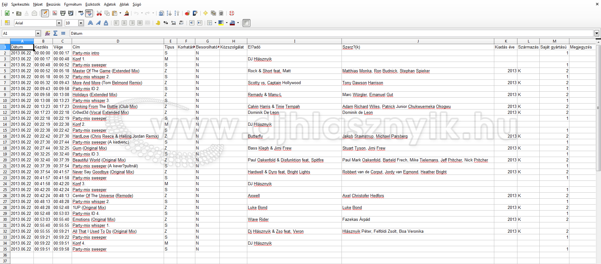Open the Help lifebuoy icon
Image resolution: width=601 pixels, height=264 pixels.
(232, 13)
